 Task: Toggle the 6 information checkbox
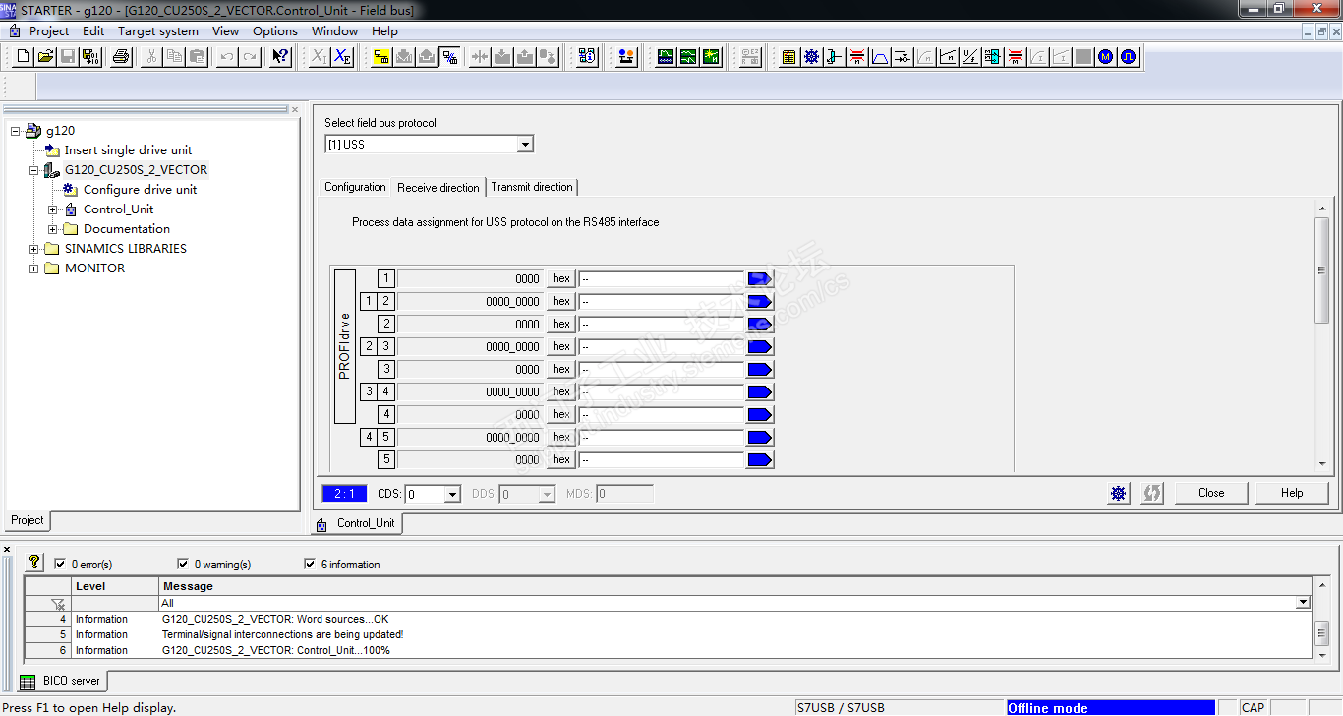pyautogui.click(x=311, y=565)
